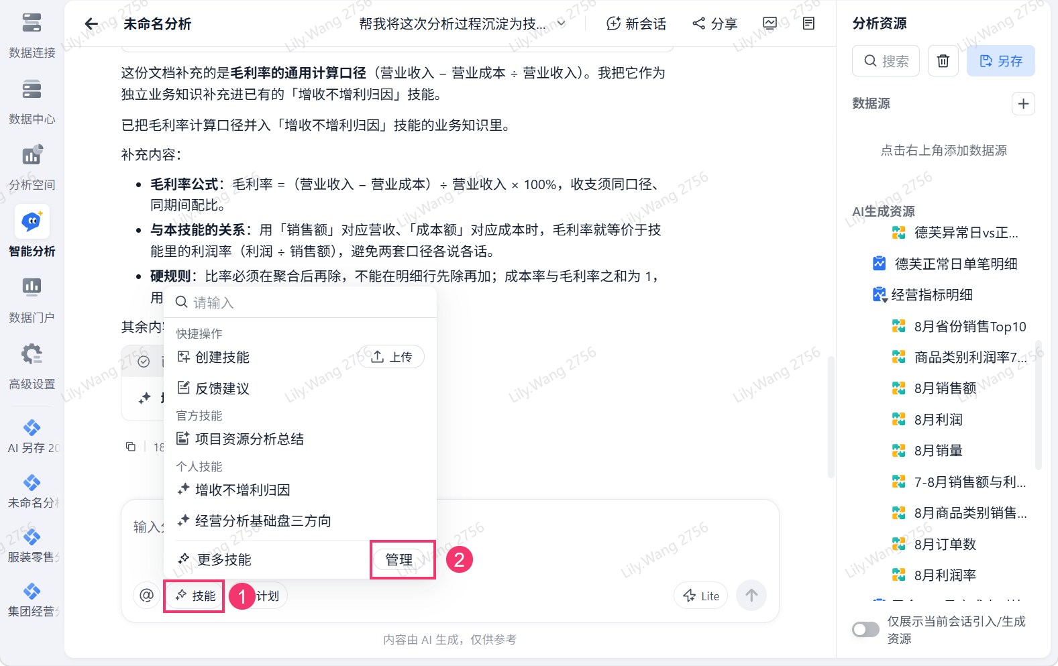
Task: Click the back arrow beside 未命名分析
Action: point(91,24)
